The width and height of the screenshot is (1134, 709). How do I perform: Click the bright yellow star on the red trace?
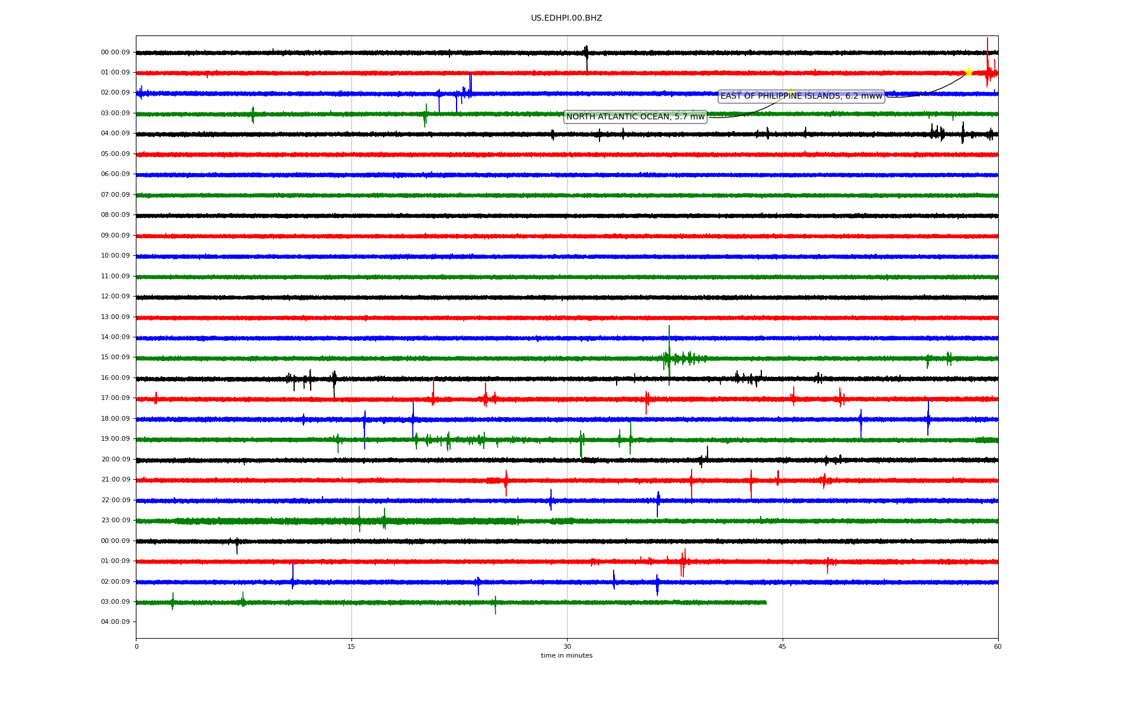pyautogui.click(x=969, y=72)
